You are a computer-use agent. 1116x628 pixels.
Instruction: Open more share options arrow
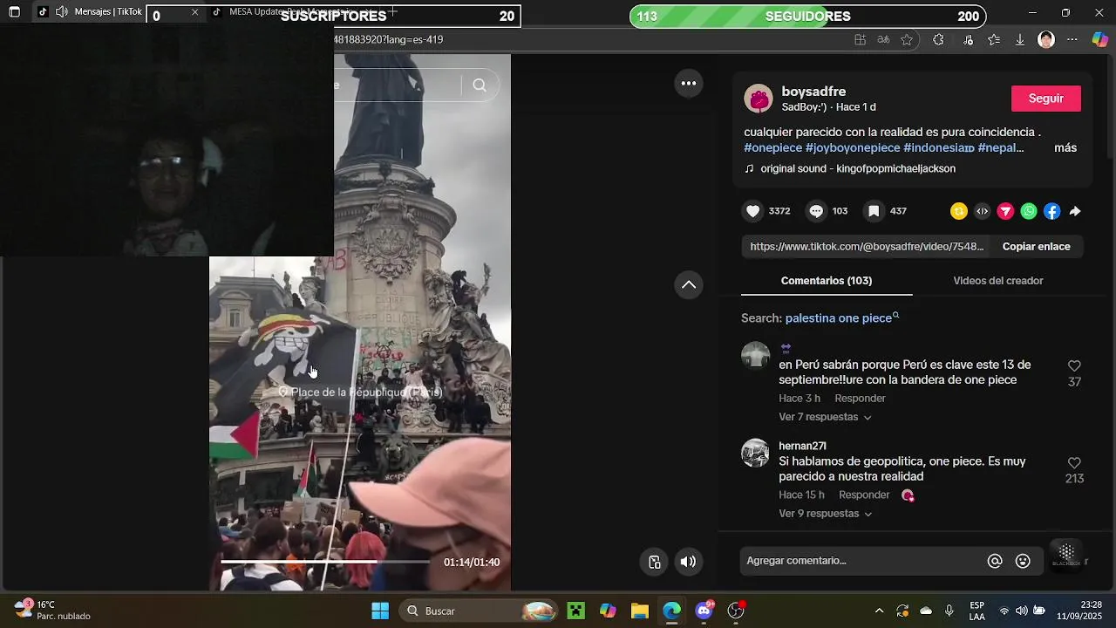tap(1075, 211)
